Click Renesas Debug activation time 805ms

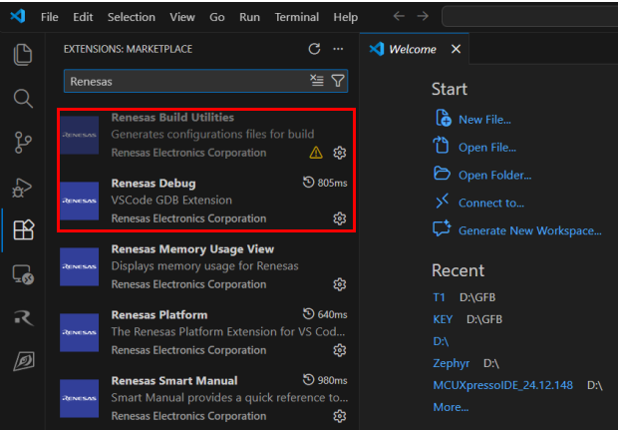pyautogui.click(x=325, y=183)
